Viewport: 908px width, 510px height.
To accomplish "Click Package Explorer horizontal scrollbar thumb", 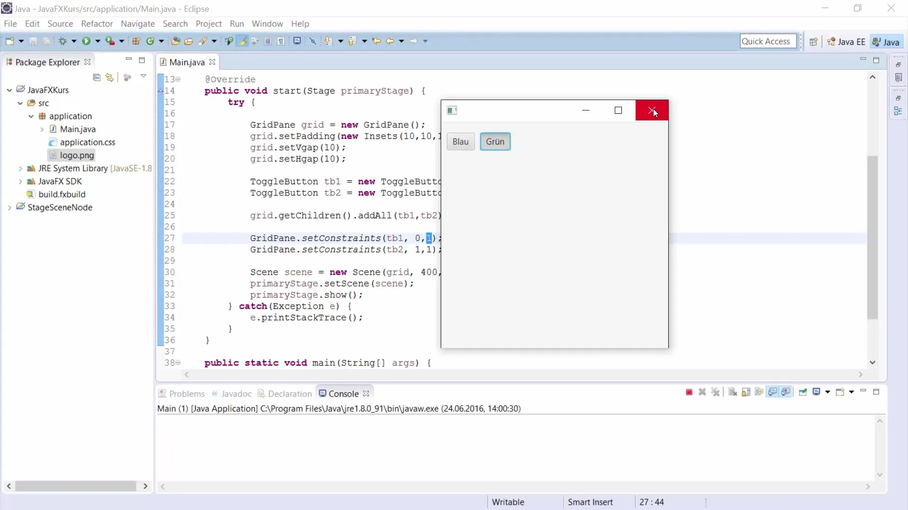I will [76, 486].
